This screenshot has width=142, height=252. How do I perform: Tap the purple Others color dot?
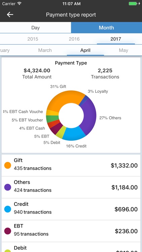7,187
